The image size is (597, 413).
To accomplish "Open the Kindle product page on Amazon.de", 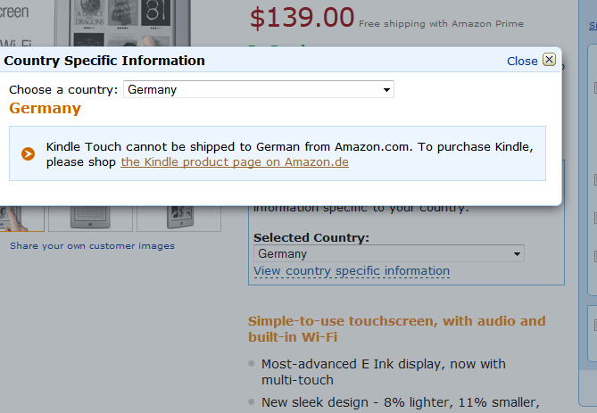I will pos(235,162).
